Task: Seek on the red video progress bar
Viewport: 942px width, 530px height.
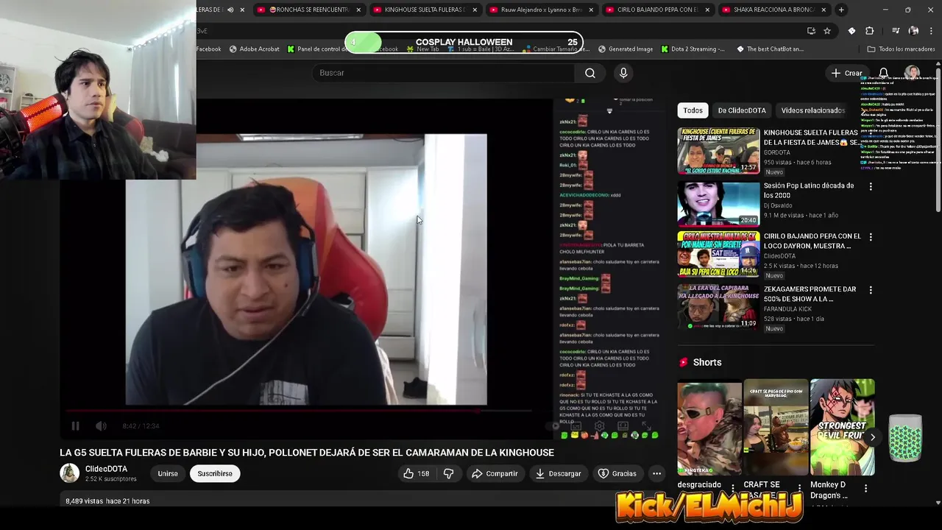Action: point(299,411)
